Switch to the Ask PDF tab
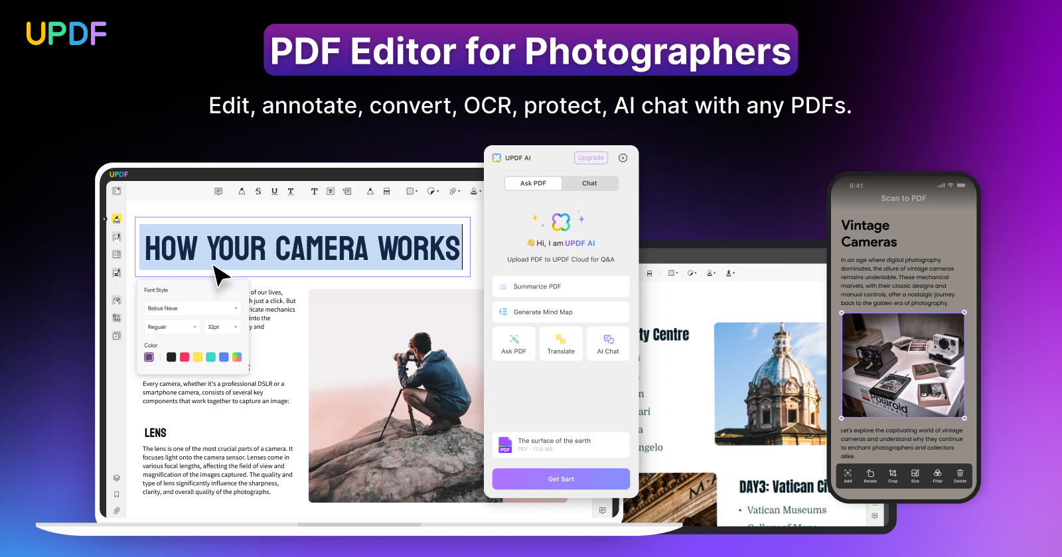Screen dimensions: 1062x557 [533, 183]
